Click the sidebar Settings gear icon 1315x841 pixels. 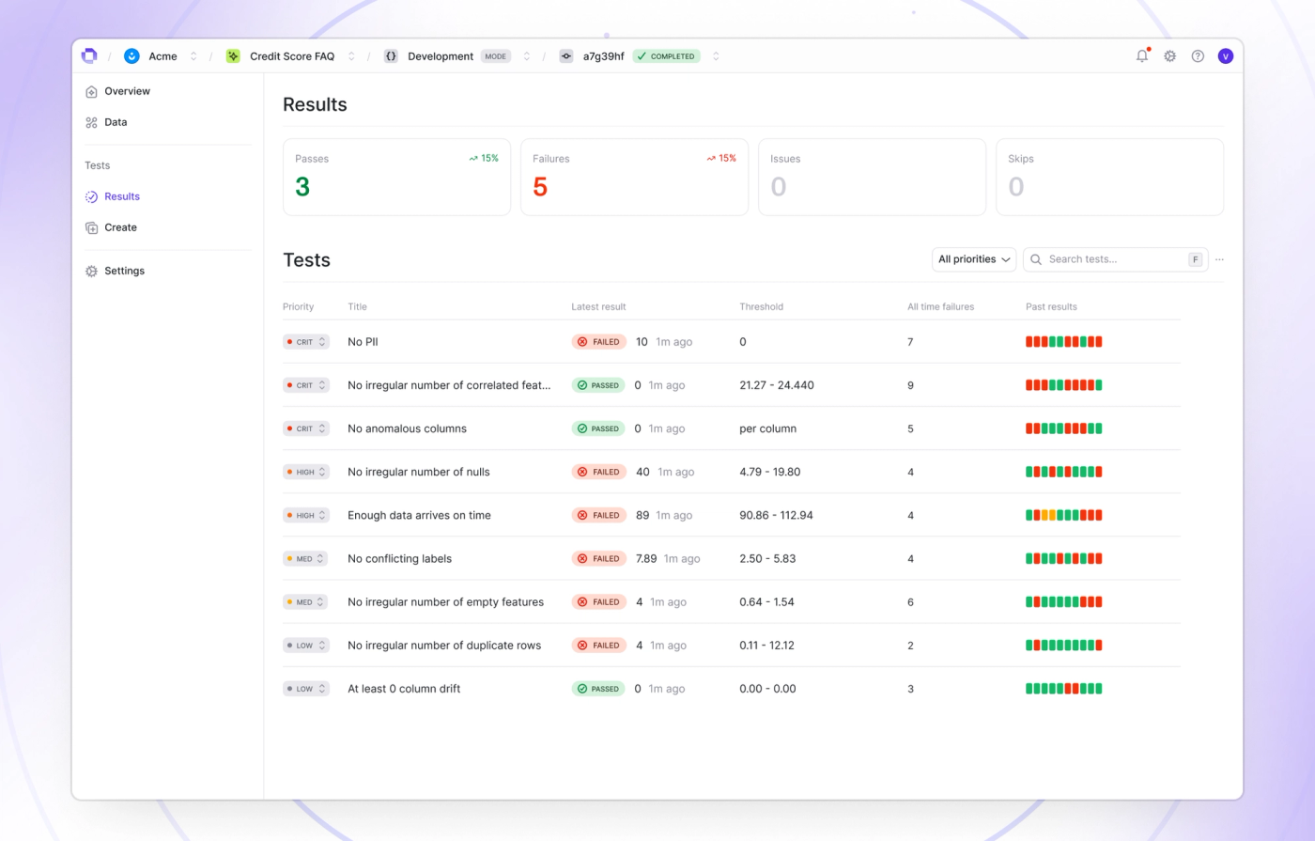(91, 272)
